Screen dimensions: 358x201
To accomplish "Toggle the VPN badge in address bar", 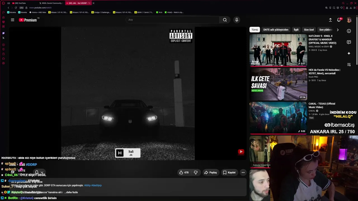I will [22, 8].
